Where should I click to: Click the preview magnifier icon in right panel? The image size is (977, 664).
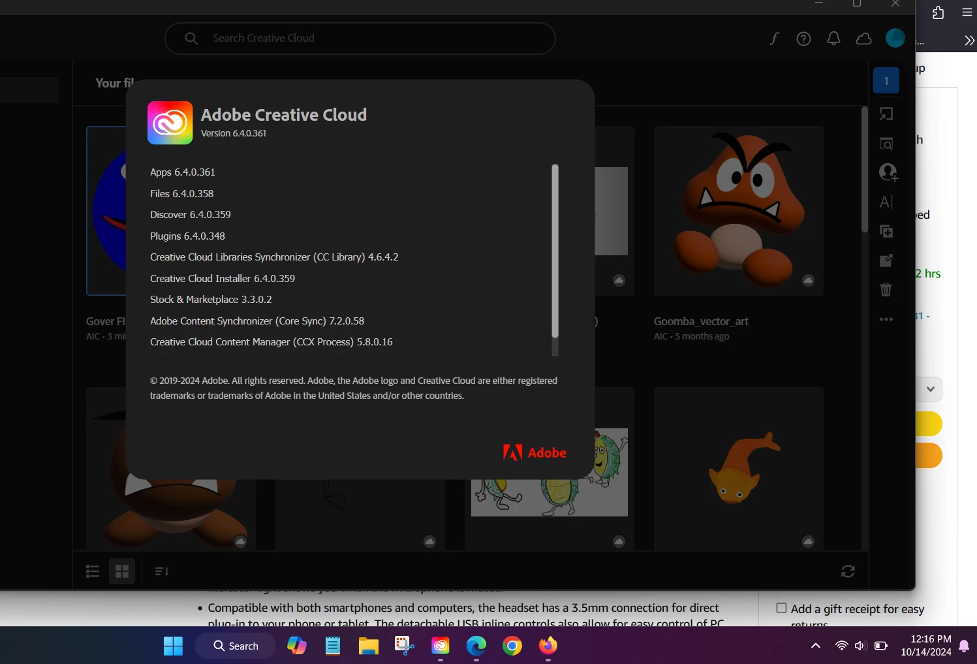pos(886,143)
